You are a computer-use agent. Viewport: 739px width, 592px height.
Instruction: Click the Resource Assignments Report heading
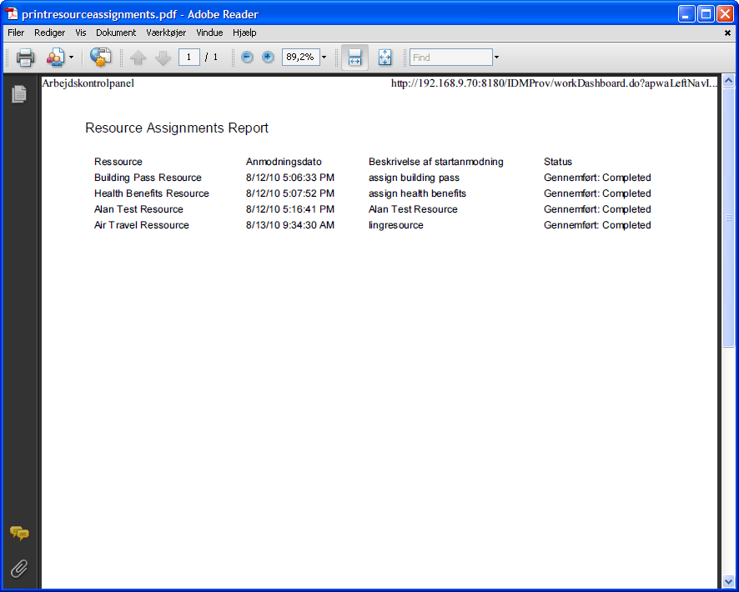177,128
